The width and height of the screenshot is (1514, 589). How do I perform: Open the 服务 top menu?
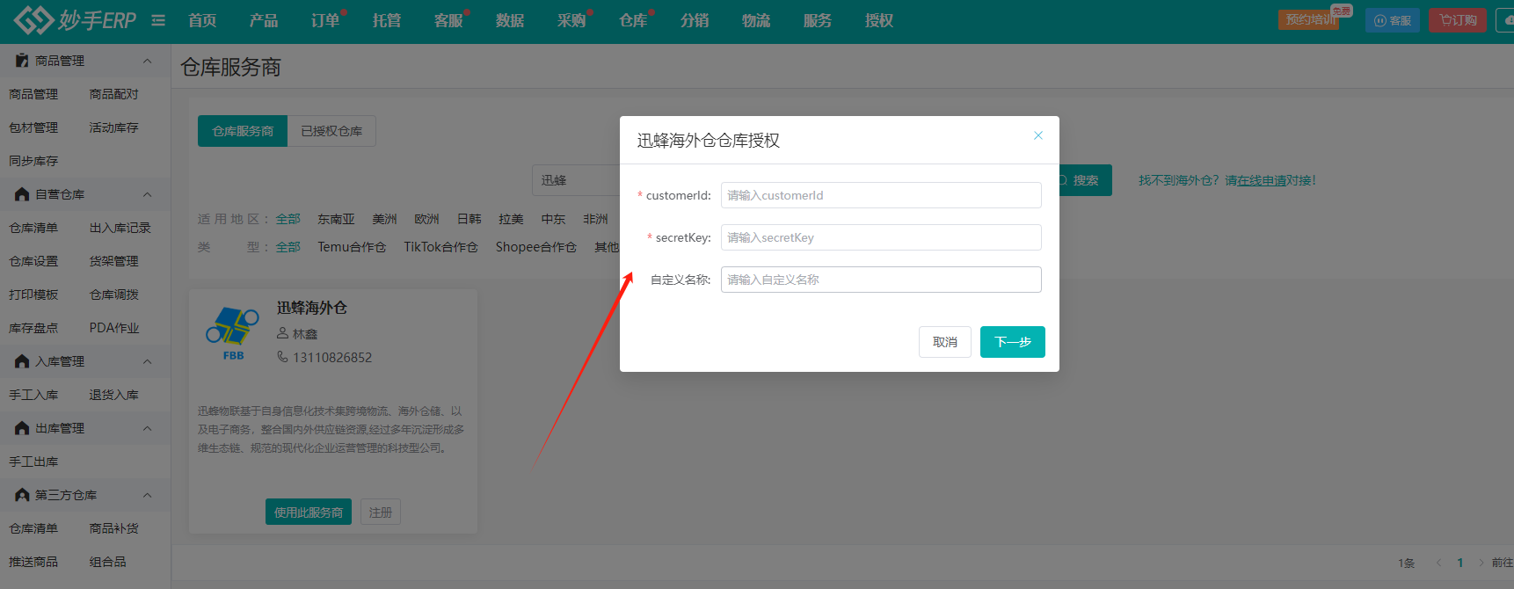tap(818, 20)
